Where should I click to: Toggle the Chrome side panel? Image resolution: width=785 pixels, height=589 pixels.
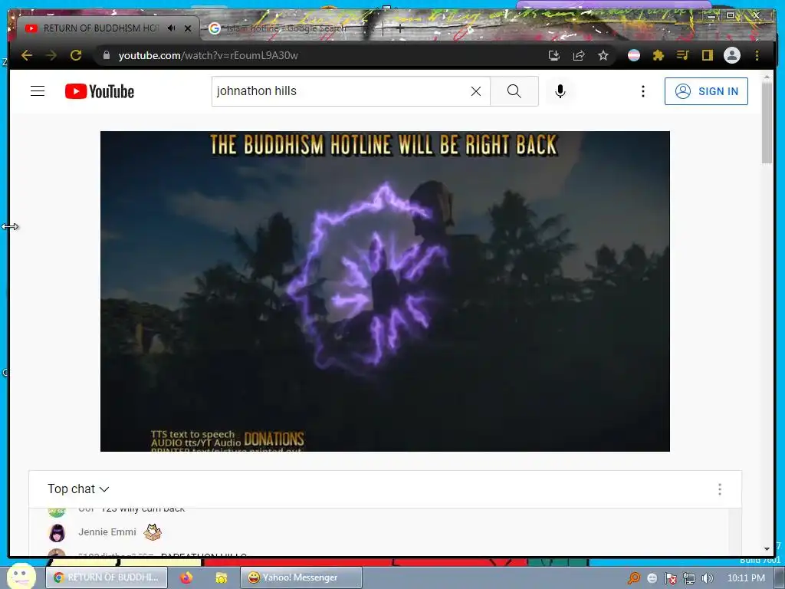(707, 55)
